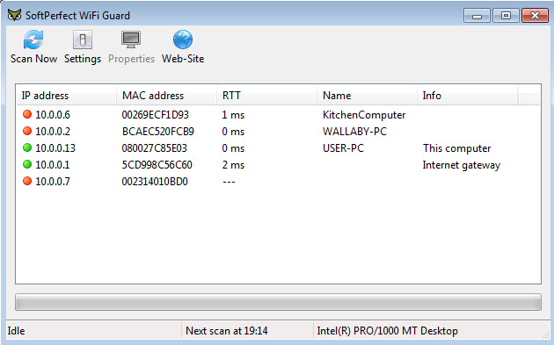Sort by the IP address column header
The image size is (554, 345).
coord(67,96)
